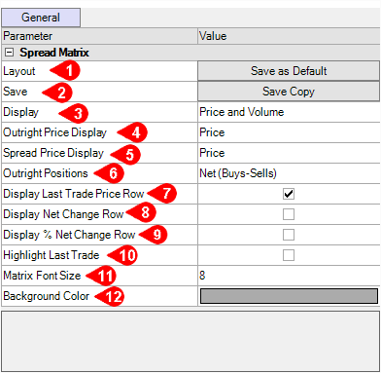Click the red callout marker numbered 10
Screen dimensions: 381x373
point(122,255)
